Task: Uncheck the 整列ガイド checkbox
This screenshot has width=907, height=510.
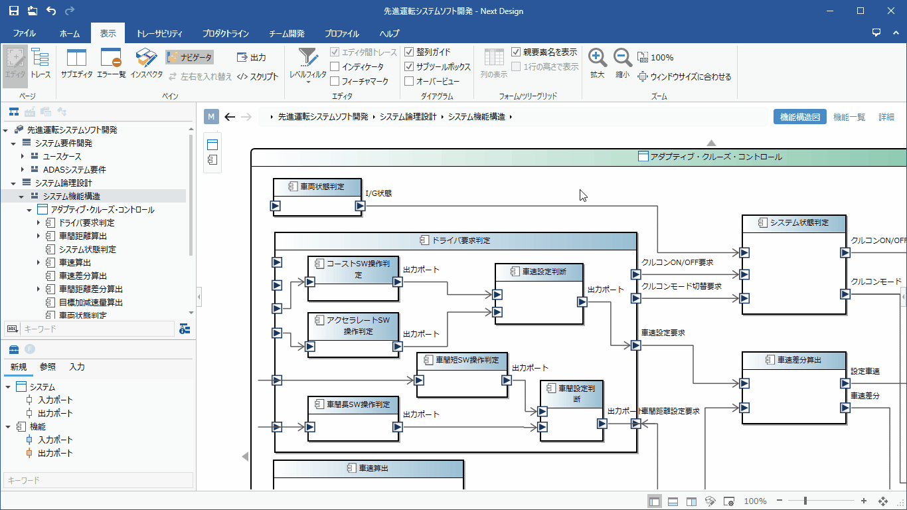Action: 409,52
